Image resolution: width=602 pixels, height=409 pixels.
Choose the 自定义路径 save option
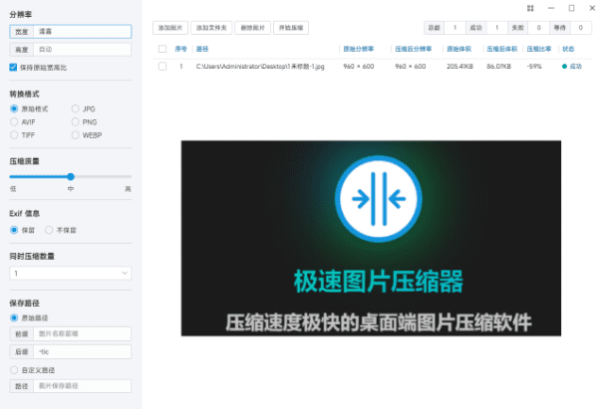coord(13,368)
